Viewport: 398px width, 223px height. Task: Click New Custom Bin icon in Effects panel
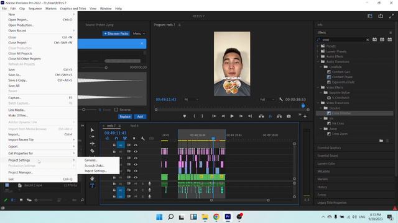381,141
